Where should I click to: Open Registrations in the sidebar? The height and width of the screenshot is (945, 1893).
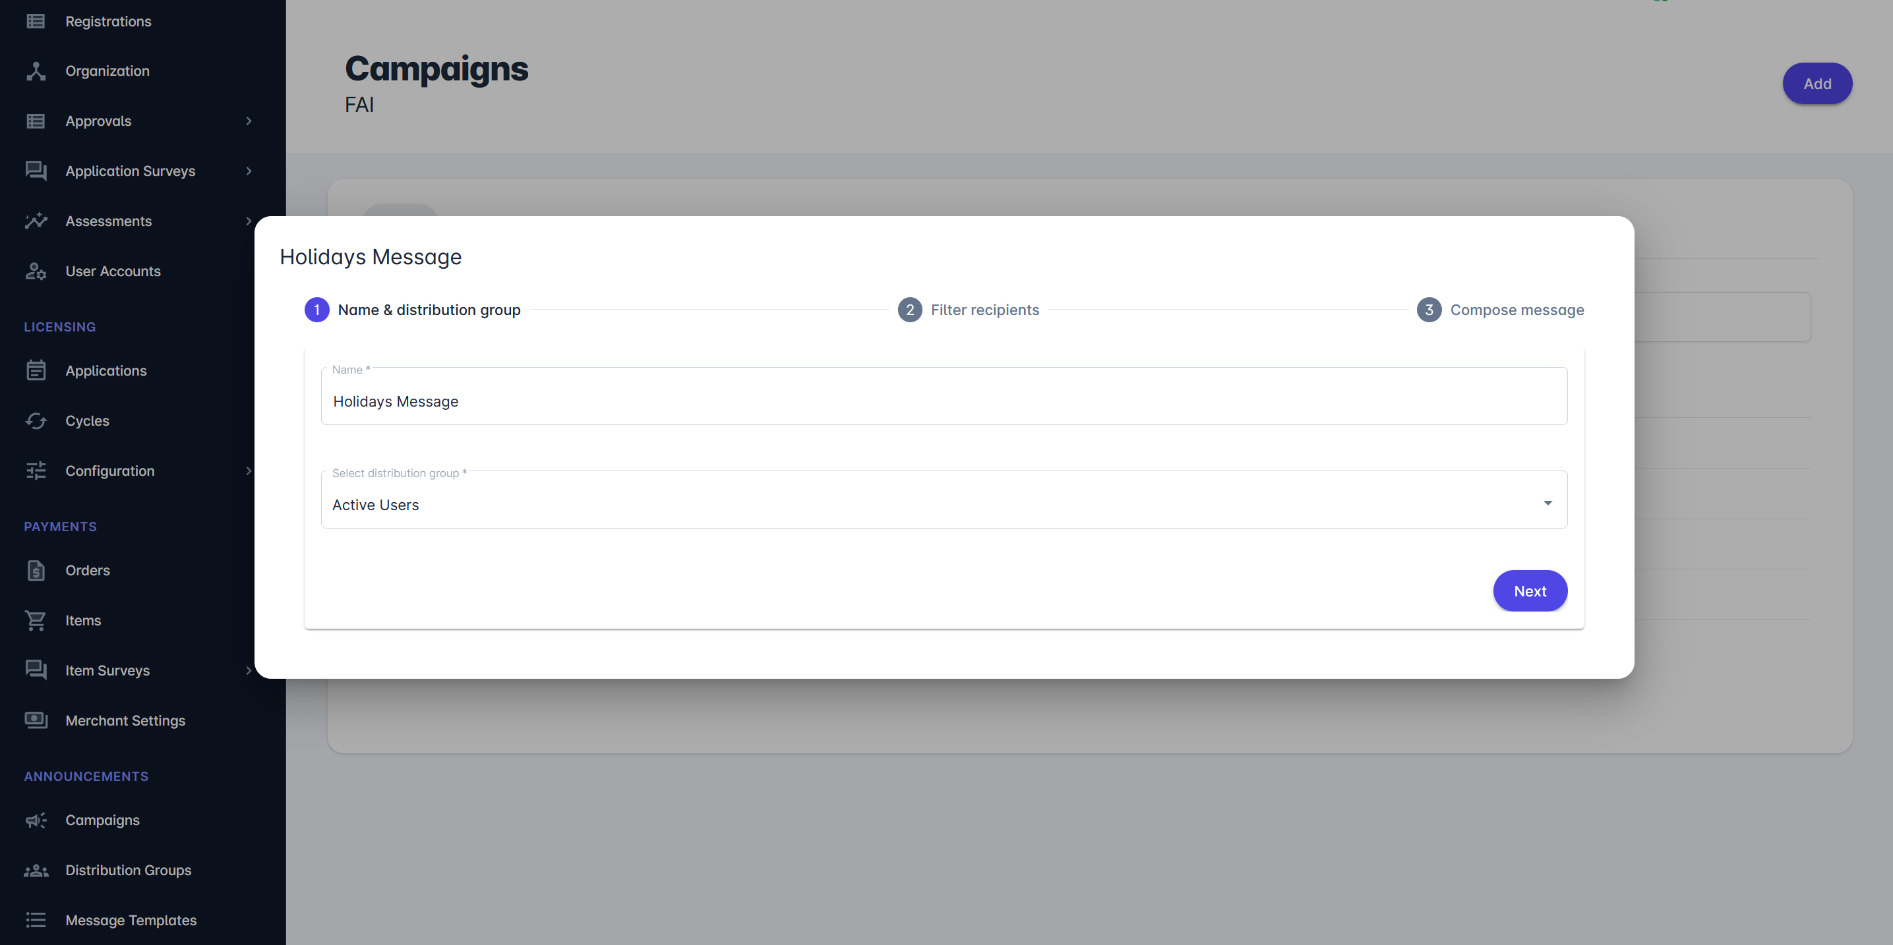[x=108, y=21]
